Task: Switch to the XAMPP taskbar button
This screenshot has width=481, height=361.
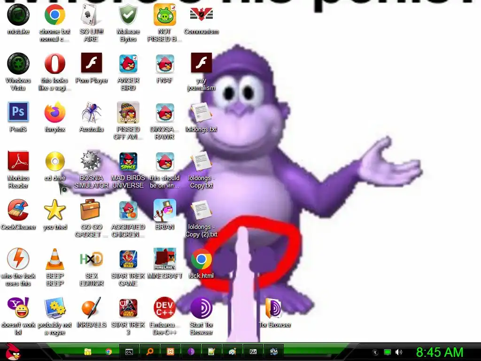Action: pos(170,352)
